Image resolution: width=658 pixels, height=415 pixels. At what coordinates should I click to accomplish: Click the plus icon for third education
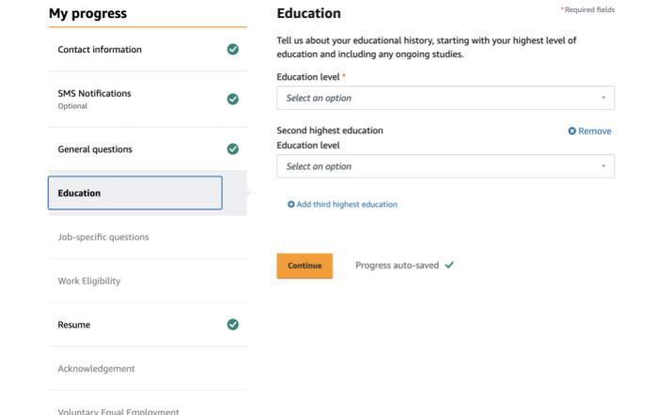(291, 205)
